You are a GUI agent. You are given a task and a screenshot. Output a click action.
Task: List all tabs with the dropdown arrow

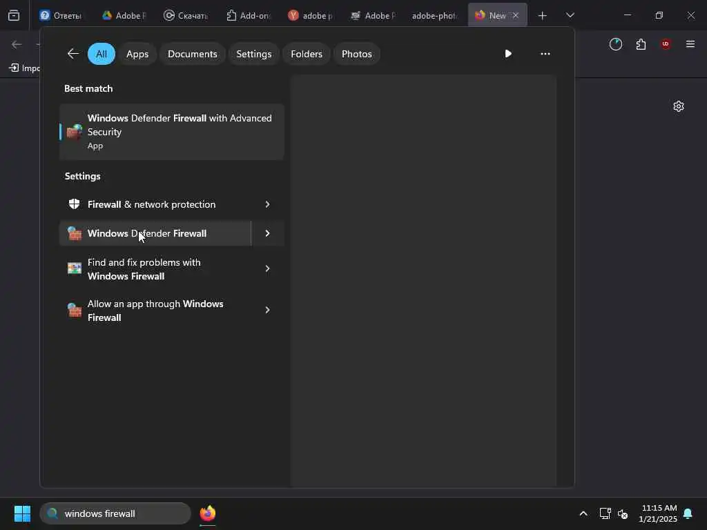pos(570,15)
